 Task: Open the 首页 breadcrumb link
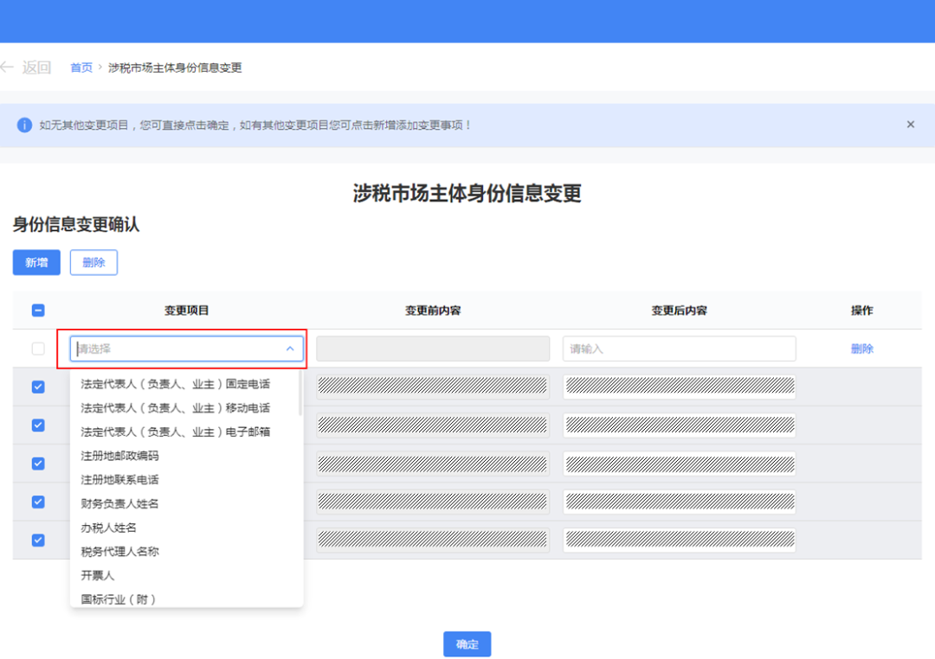coord(81,67)
